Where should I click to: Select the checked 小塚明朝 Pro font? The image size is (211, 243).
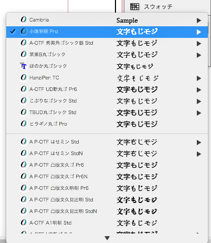coord(107,32)
